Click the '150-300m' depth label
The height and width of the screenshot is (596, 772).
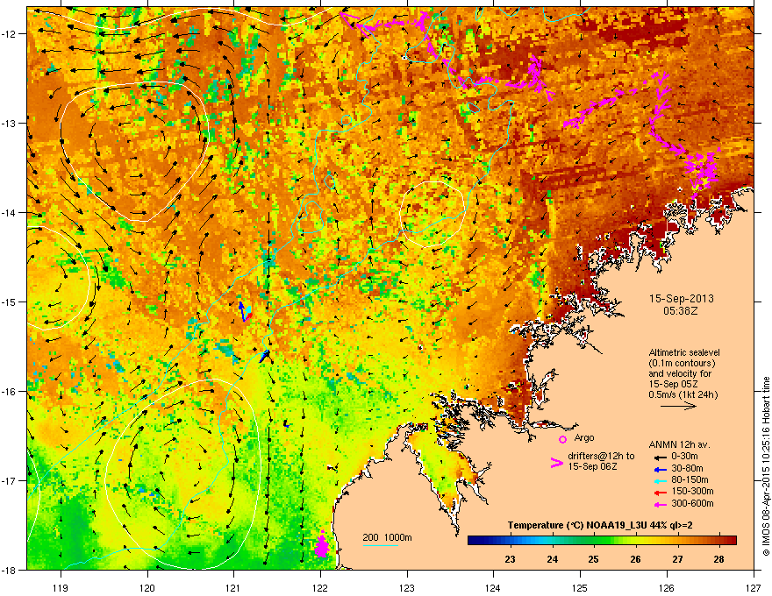[692, 492]
